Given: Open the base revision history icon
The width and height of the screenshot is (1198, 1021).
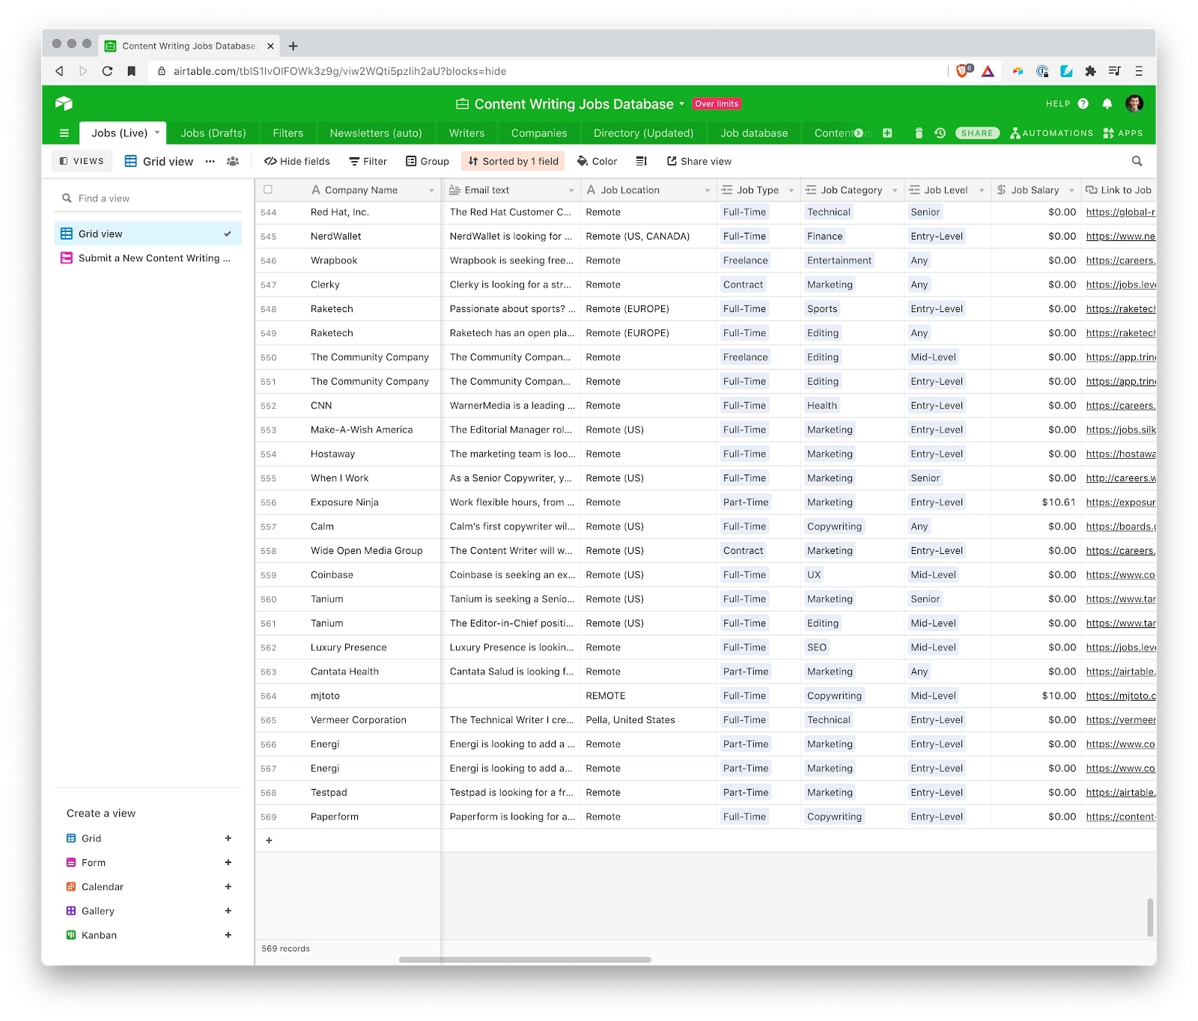Looking at the screenshot, I should point(940,133).
